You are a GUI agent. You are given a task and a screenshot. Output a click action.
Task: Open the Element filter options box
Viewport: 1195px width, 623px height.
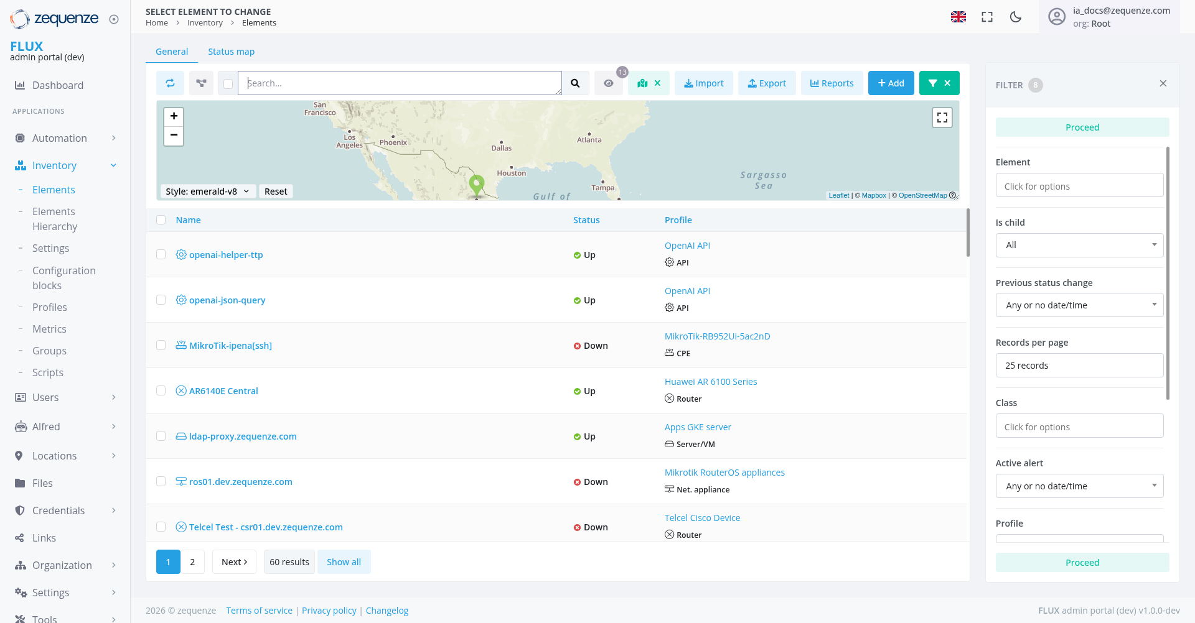pos(1080,185)
